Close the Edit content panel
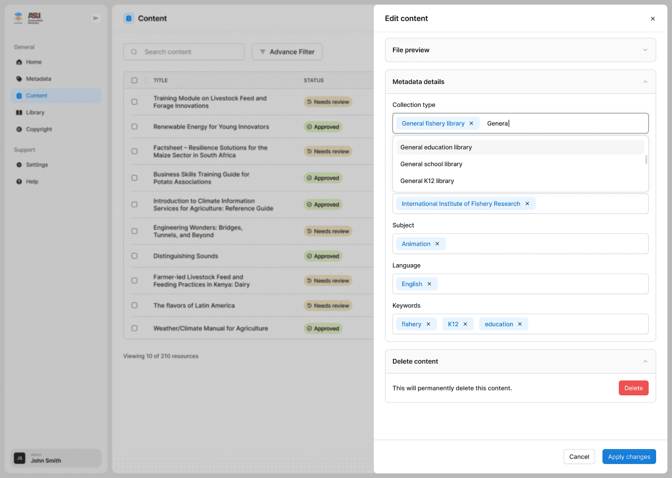Image resolution: width=672 pixels, height=478 pixels. tap(653, 19)
